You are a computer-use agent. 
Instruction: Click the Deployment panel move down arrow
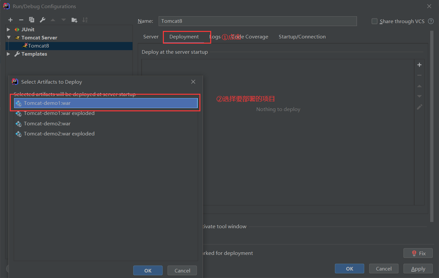(419, 96)
